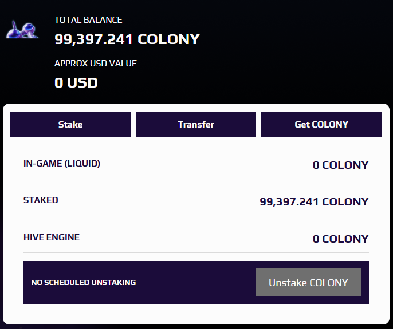
Task: Select the total balance amount at top
Action: tap(127, 39)
